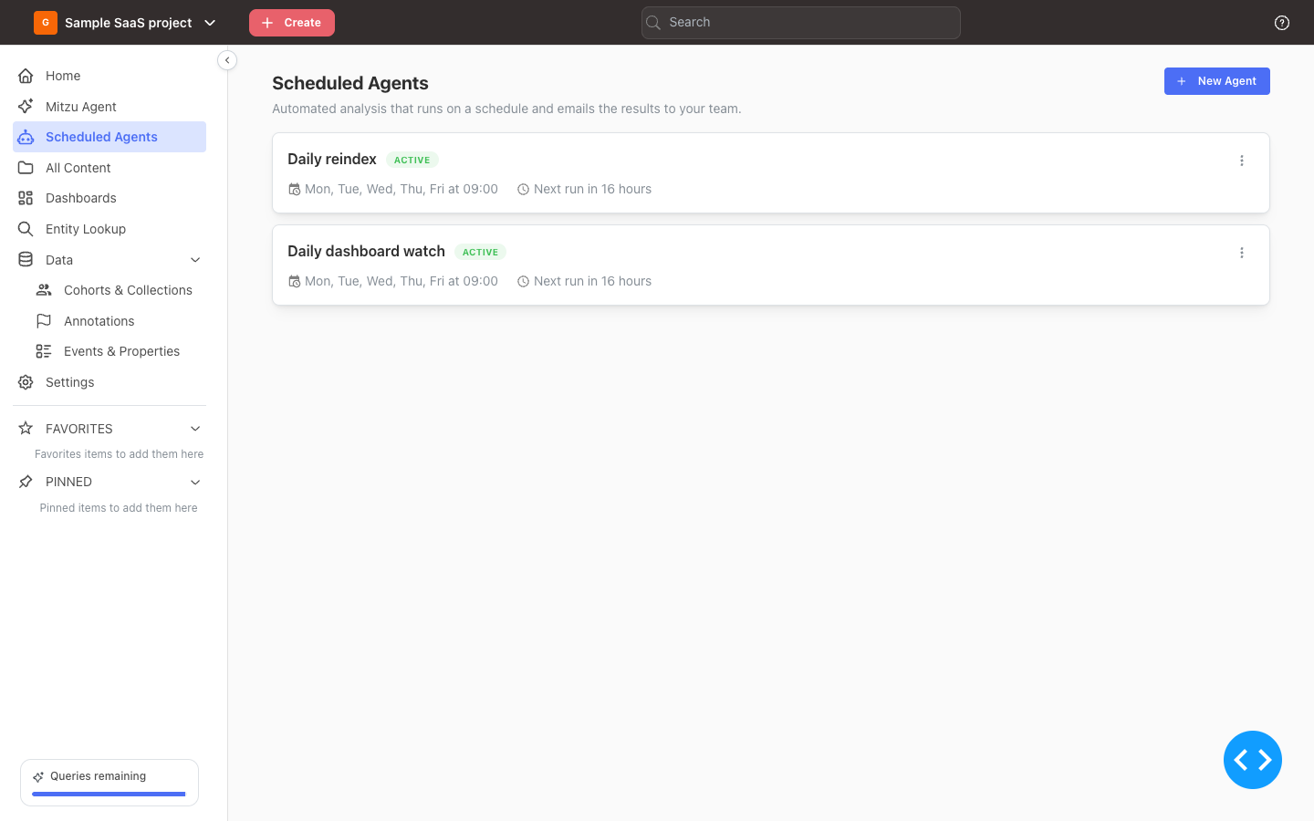The image size is (1314, 821).
Task: Click the Dashboards grid icon
Action: 26,198
